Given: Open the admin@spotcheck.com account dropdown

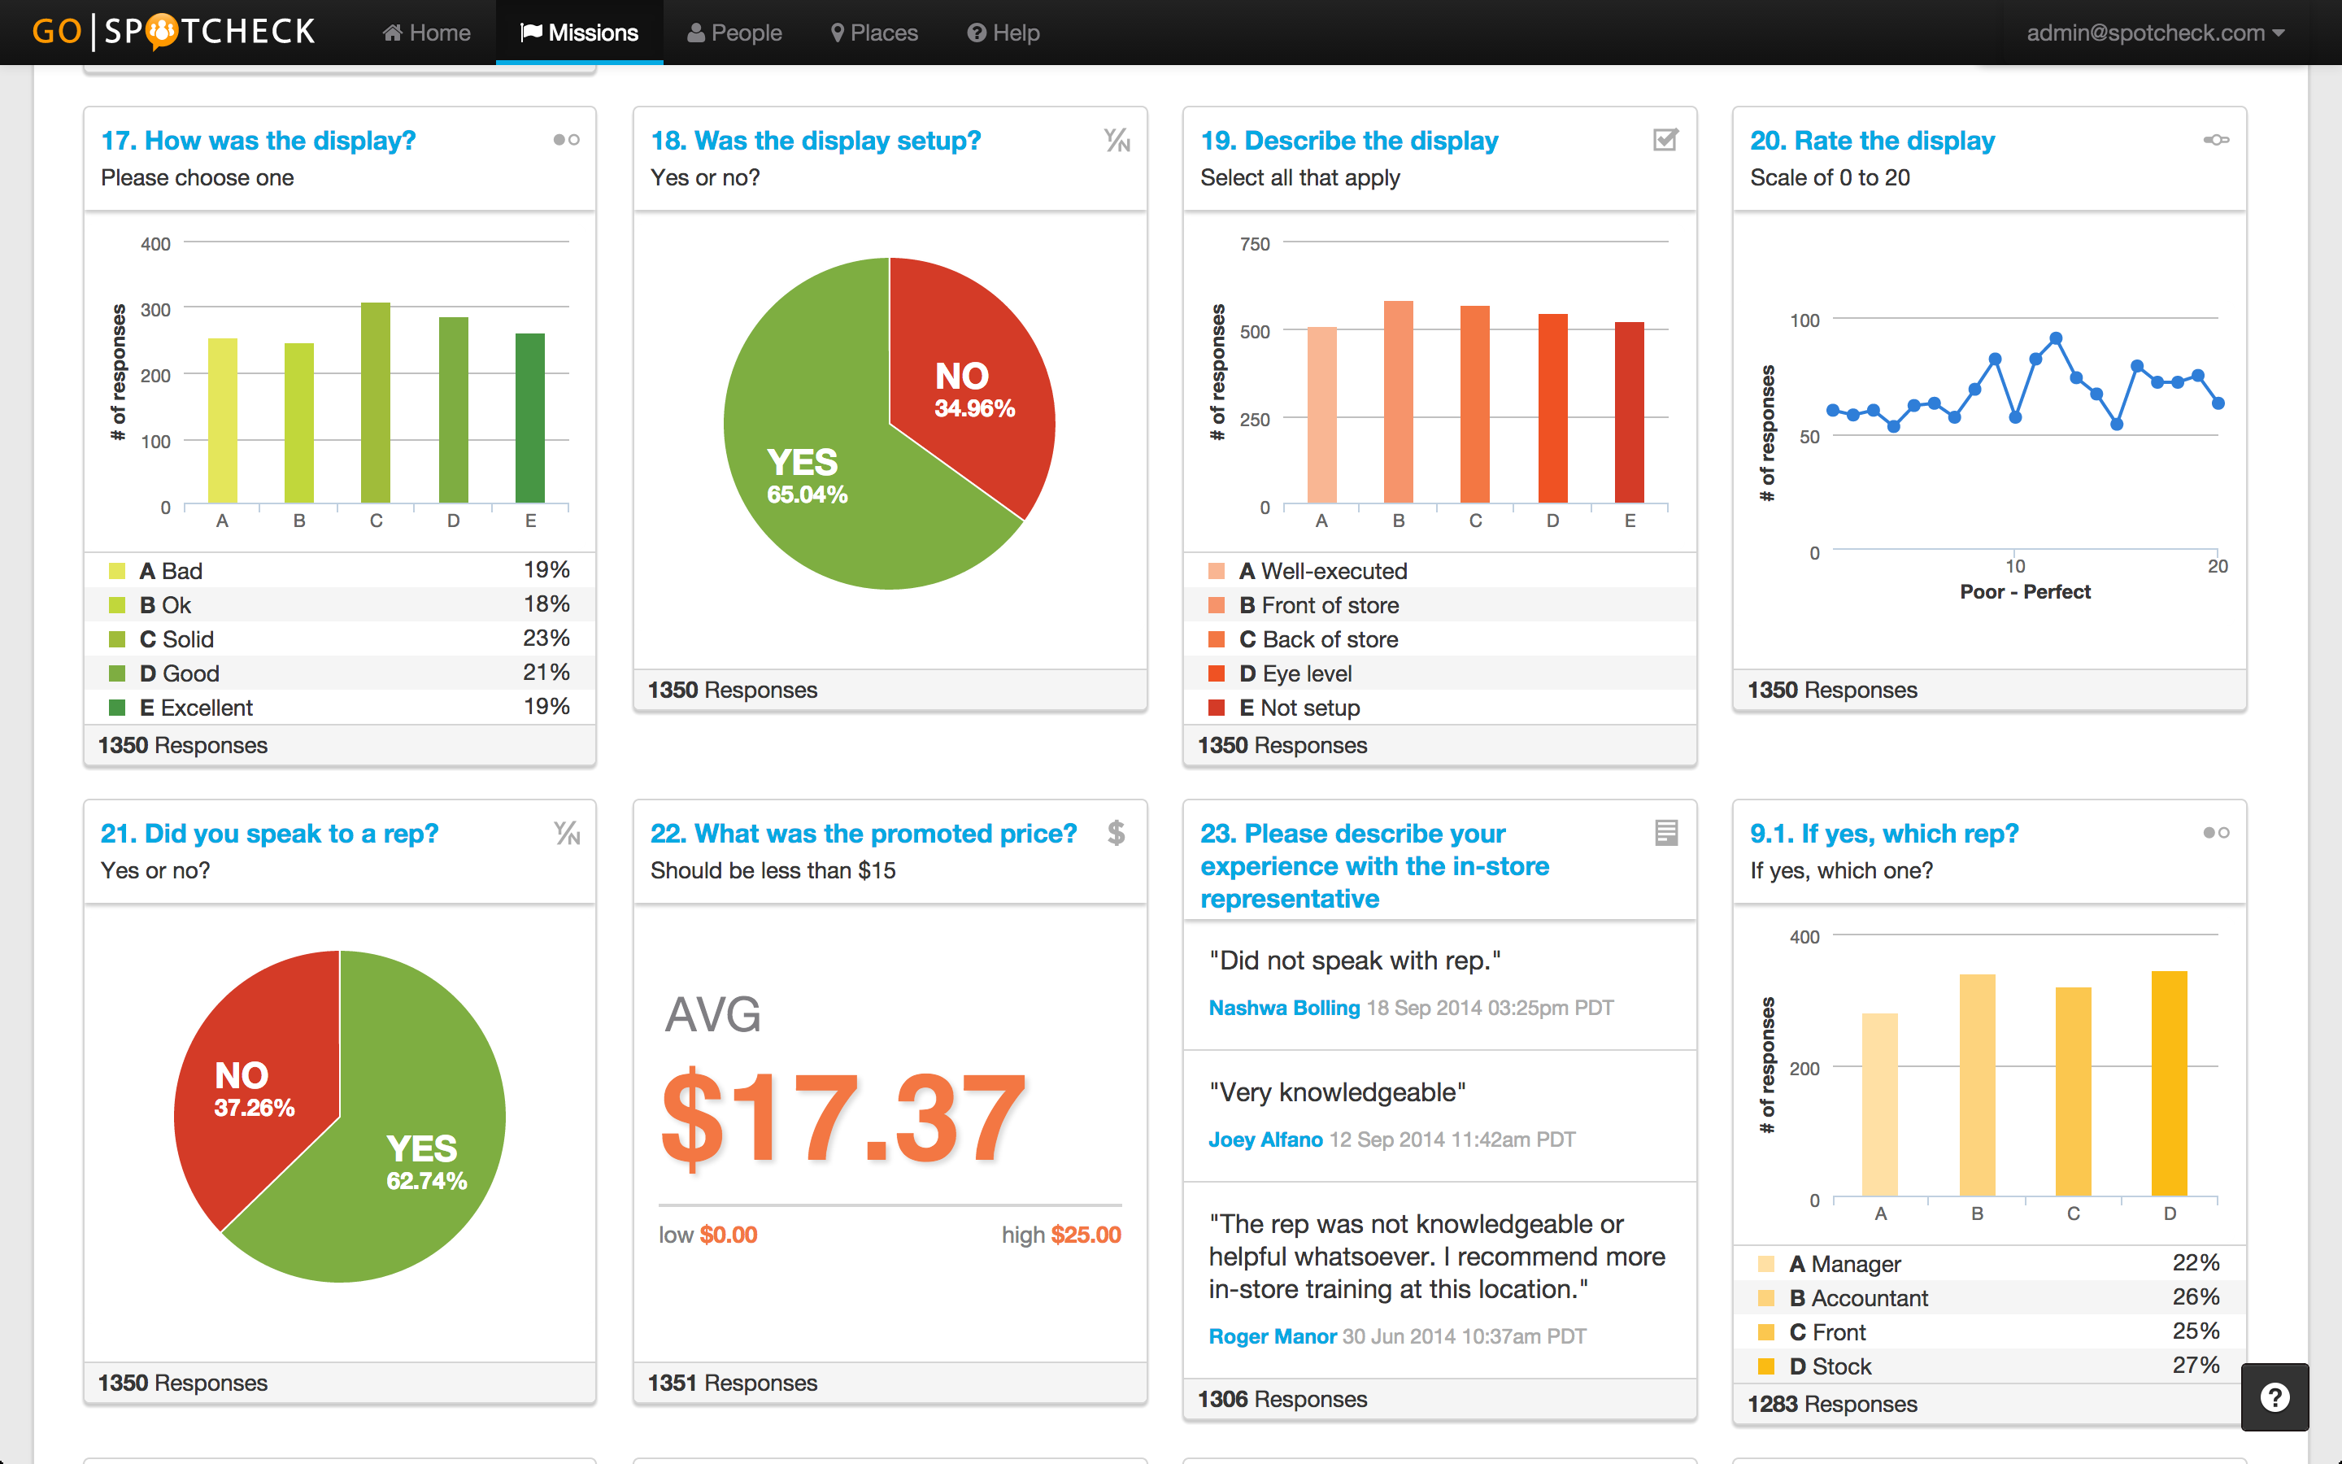Looking at the screenshot, I should (x=2154, y=33).
